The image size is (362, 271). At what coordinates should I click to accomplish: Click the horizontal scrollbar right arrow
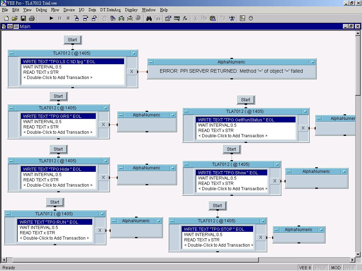352,260
